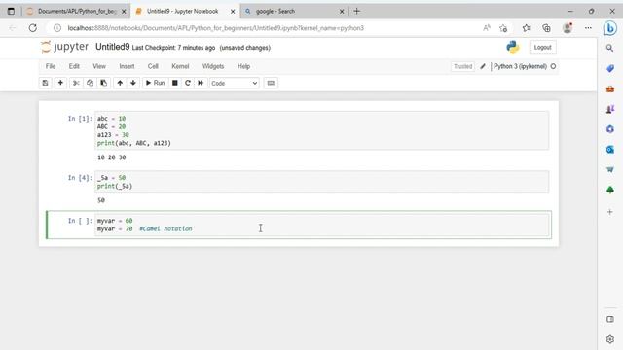623x350 pixels.
Task: Click the Jupyter logo
Action: [64, 47]
